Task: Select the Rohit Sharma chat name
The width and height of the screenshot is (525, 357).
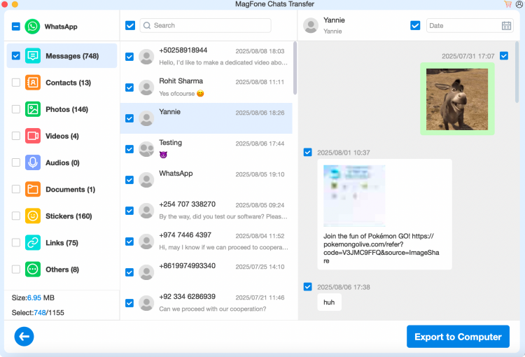Action: click(181, 81)
